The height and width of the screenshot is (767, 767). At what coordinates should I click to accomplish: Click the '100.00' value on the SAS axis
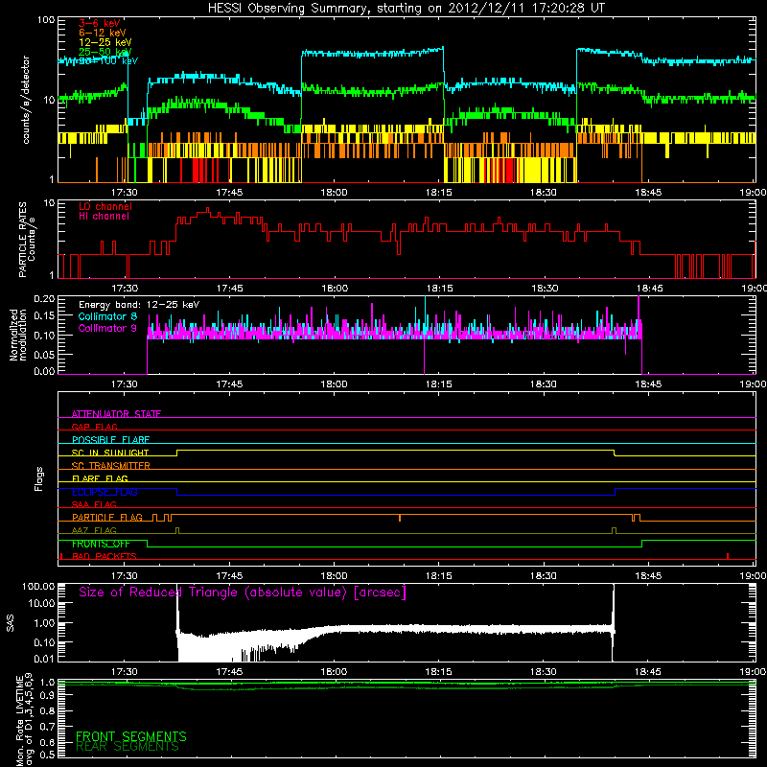pos(38,587)
